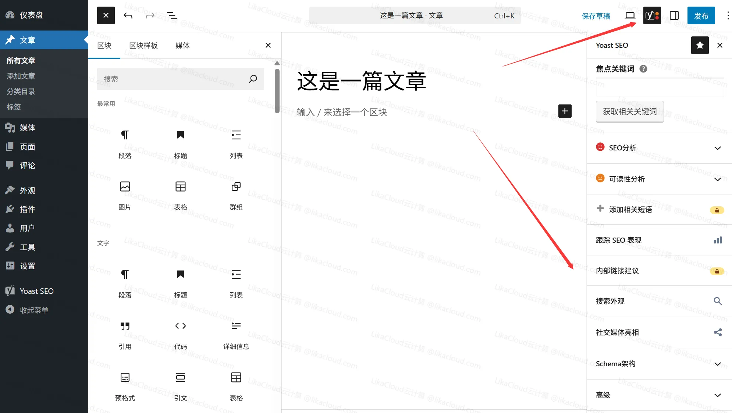Expand the Schema架构 section
The image size is (732, 413).
click(x=718, y=363)
